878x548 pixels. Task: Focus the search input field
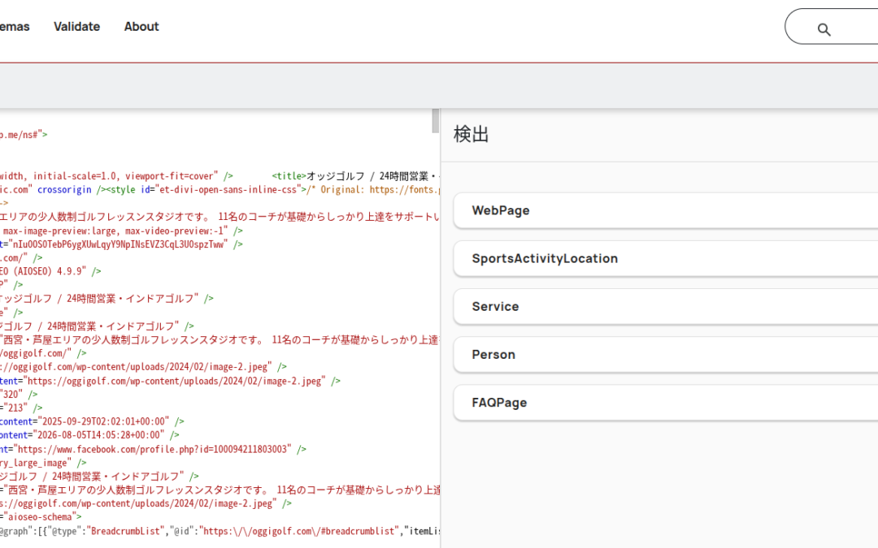pyautogui.click(x=832, y=26)
